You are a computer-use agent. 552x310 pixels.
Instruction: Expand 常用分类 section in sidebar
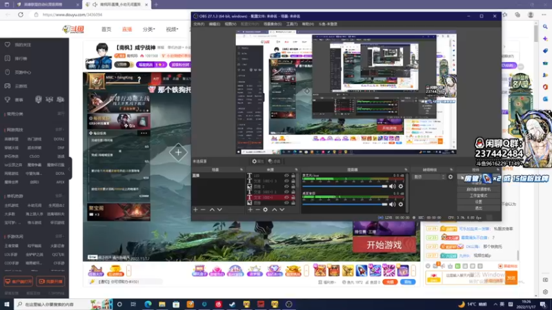[x=61, y=114]
